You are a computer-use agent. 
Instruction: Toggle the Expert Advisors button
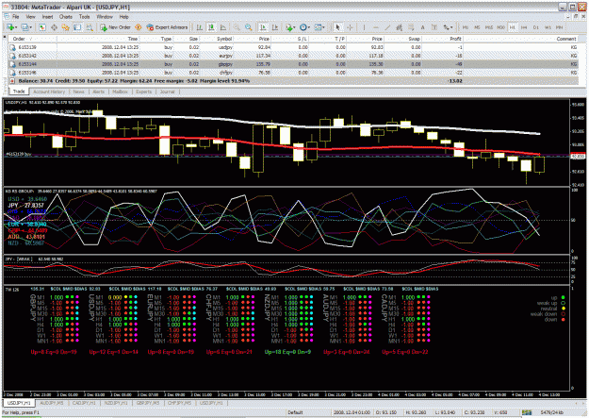(167, 27)
